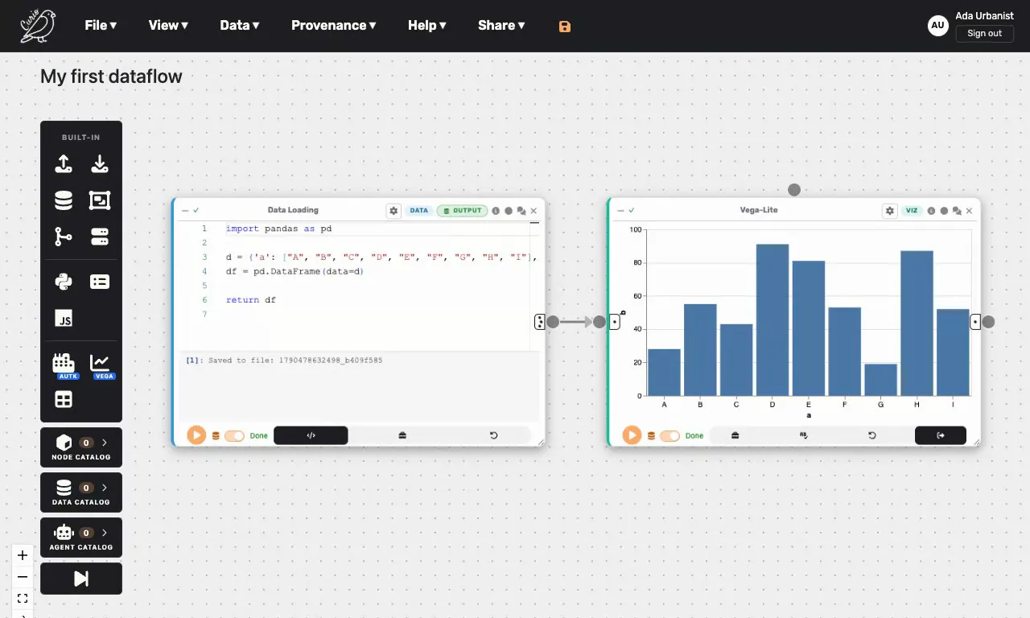Click the Sign out button
This screenshot has width=1030, height=618.
coord(984,34)
